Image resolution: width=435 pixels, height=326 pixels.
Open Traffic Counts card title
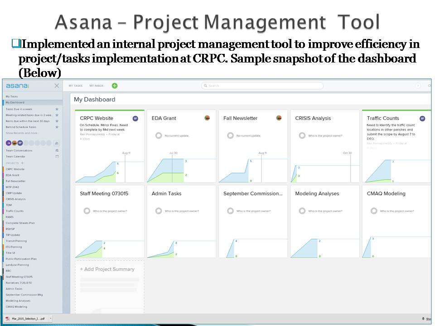point(383,118)
